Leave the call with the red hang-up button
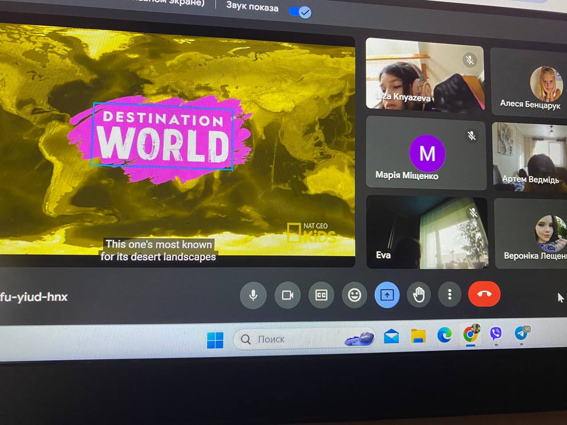This screenshot has width=567, height=425. pos(484,294)
